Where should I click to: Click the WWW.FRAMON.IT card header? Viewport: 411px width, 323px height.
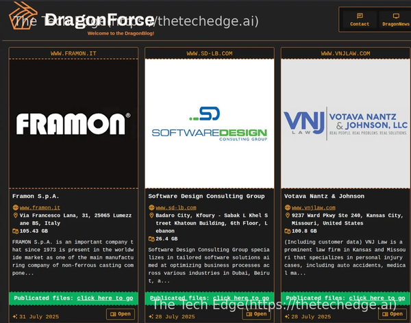73,53
